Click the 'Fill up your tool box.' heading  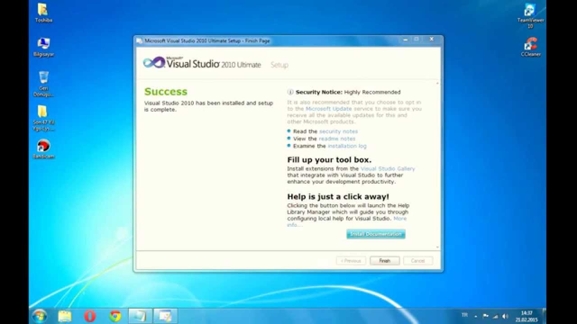tap(329, 160)
